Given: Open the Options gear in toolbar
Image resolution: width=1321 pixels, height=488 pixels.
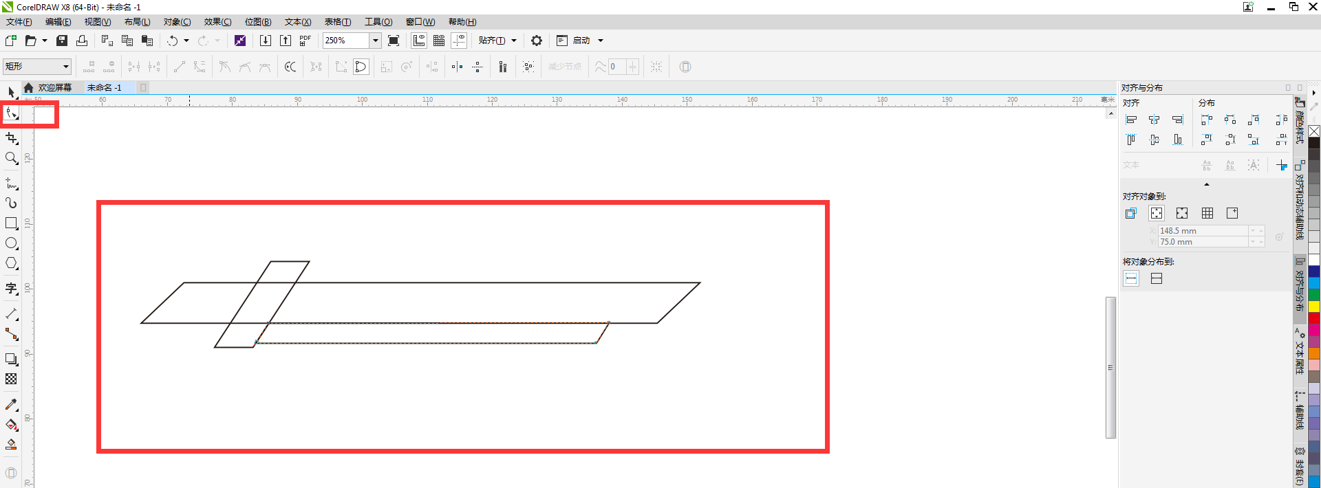Looking at the screenshot, I should [x=537, y=41].
